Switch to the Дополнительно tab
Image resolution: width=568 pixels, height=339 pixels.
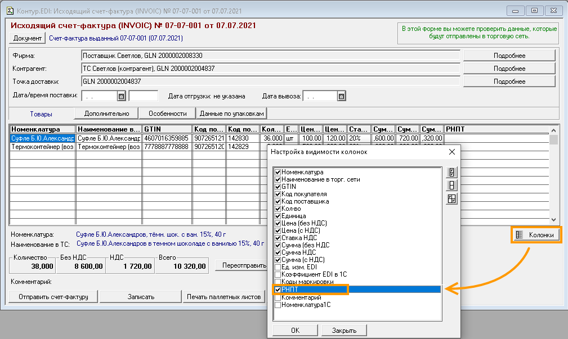coord(107,114)
